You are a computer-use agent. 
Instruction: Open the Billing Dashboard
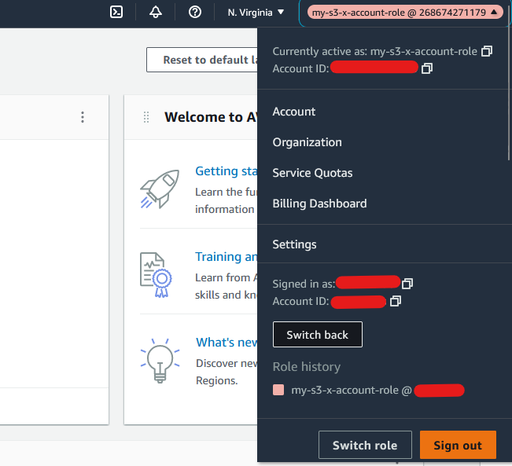pos(319,204)
